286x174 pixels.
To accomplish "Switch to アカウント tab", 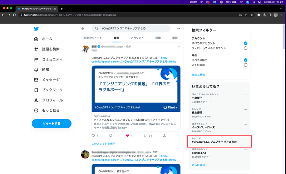I will tap(137, 38).
